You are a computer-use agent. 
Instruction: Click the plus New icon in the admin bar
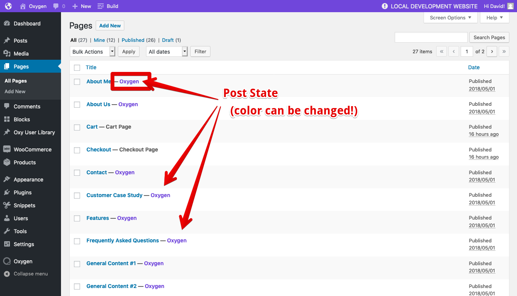tap(75, 6)
